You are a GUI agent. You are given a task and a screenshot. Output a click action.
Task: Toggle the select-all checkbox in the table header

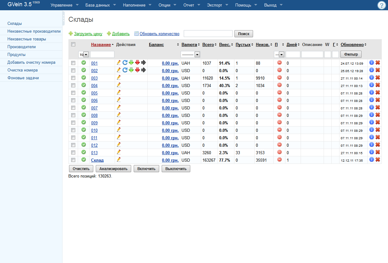coord(73,44)
